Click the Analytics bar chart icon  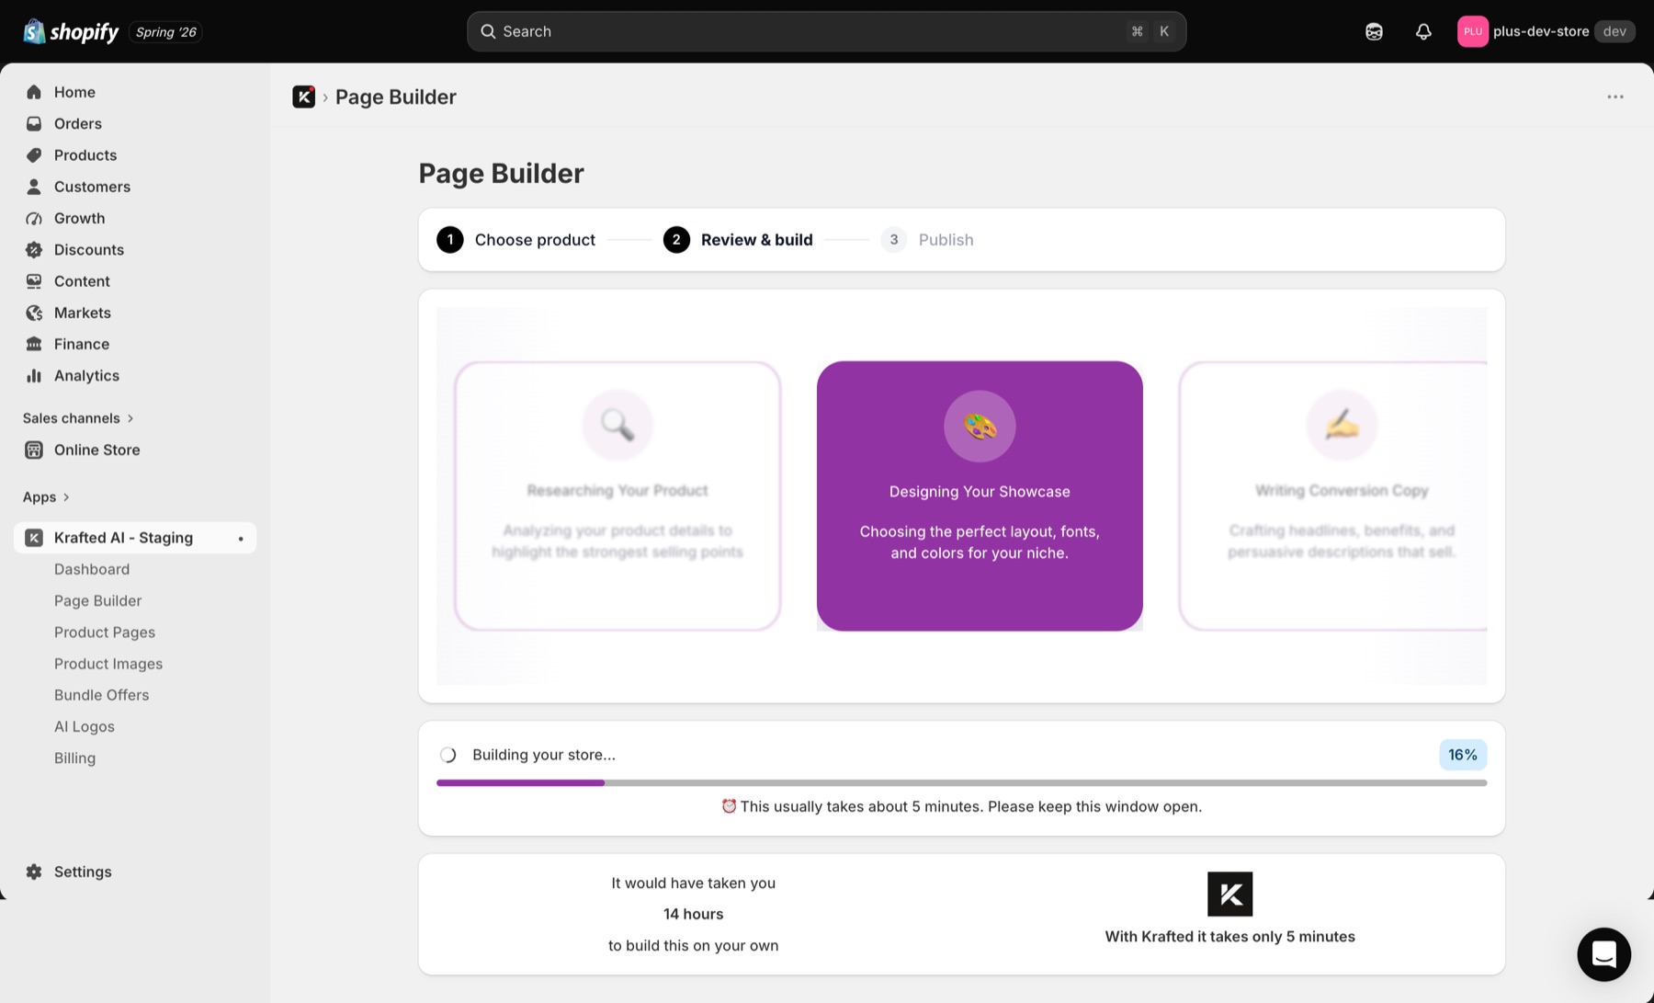pyautogui.click(x=34, y=375)
